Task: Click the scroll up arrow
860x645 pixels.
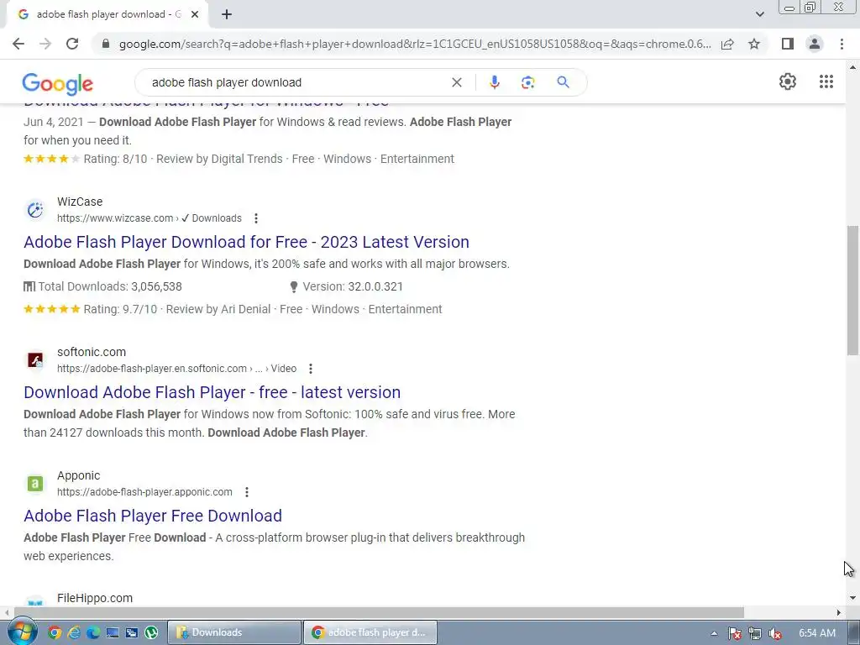Action: (x=852, y=67)
